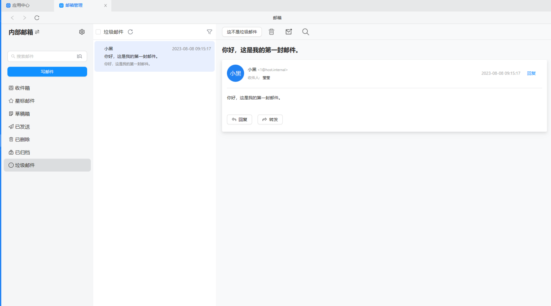
Task: Click the blue 回复 link near timestamp
Action: (531, 73)
